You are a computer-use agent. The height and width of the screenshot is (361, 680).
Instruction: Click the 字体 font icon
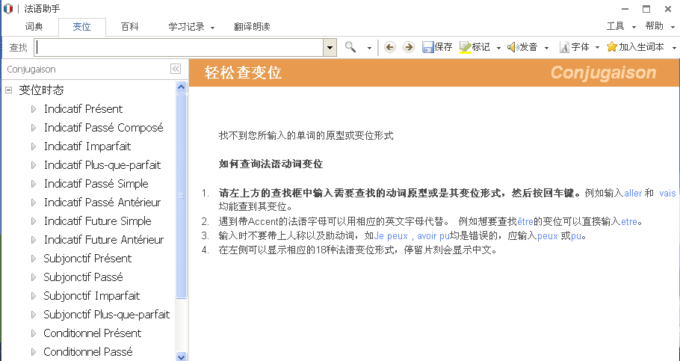point(564,47)
